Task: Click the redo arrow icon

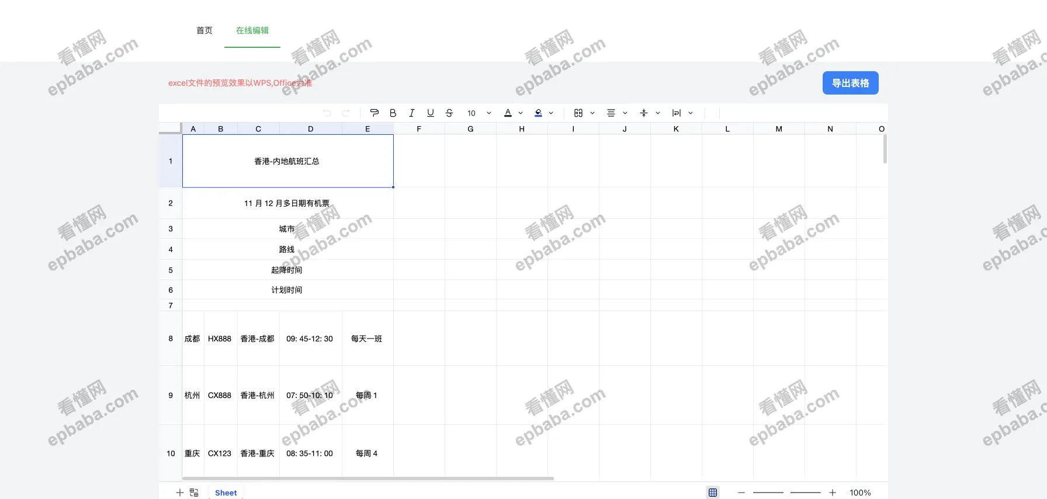Action: tap(346, 113)
